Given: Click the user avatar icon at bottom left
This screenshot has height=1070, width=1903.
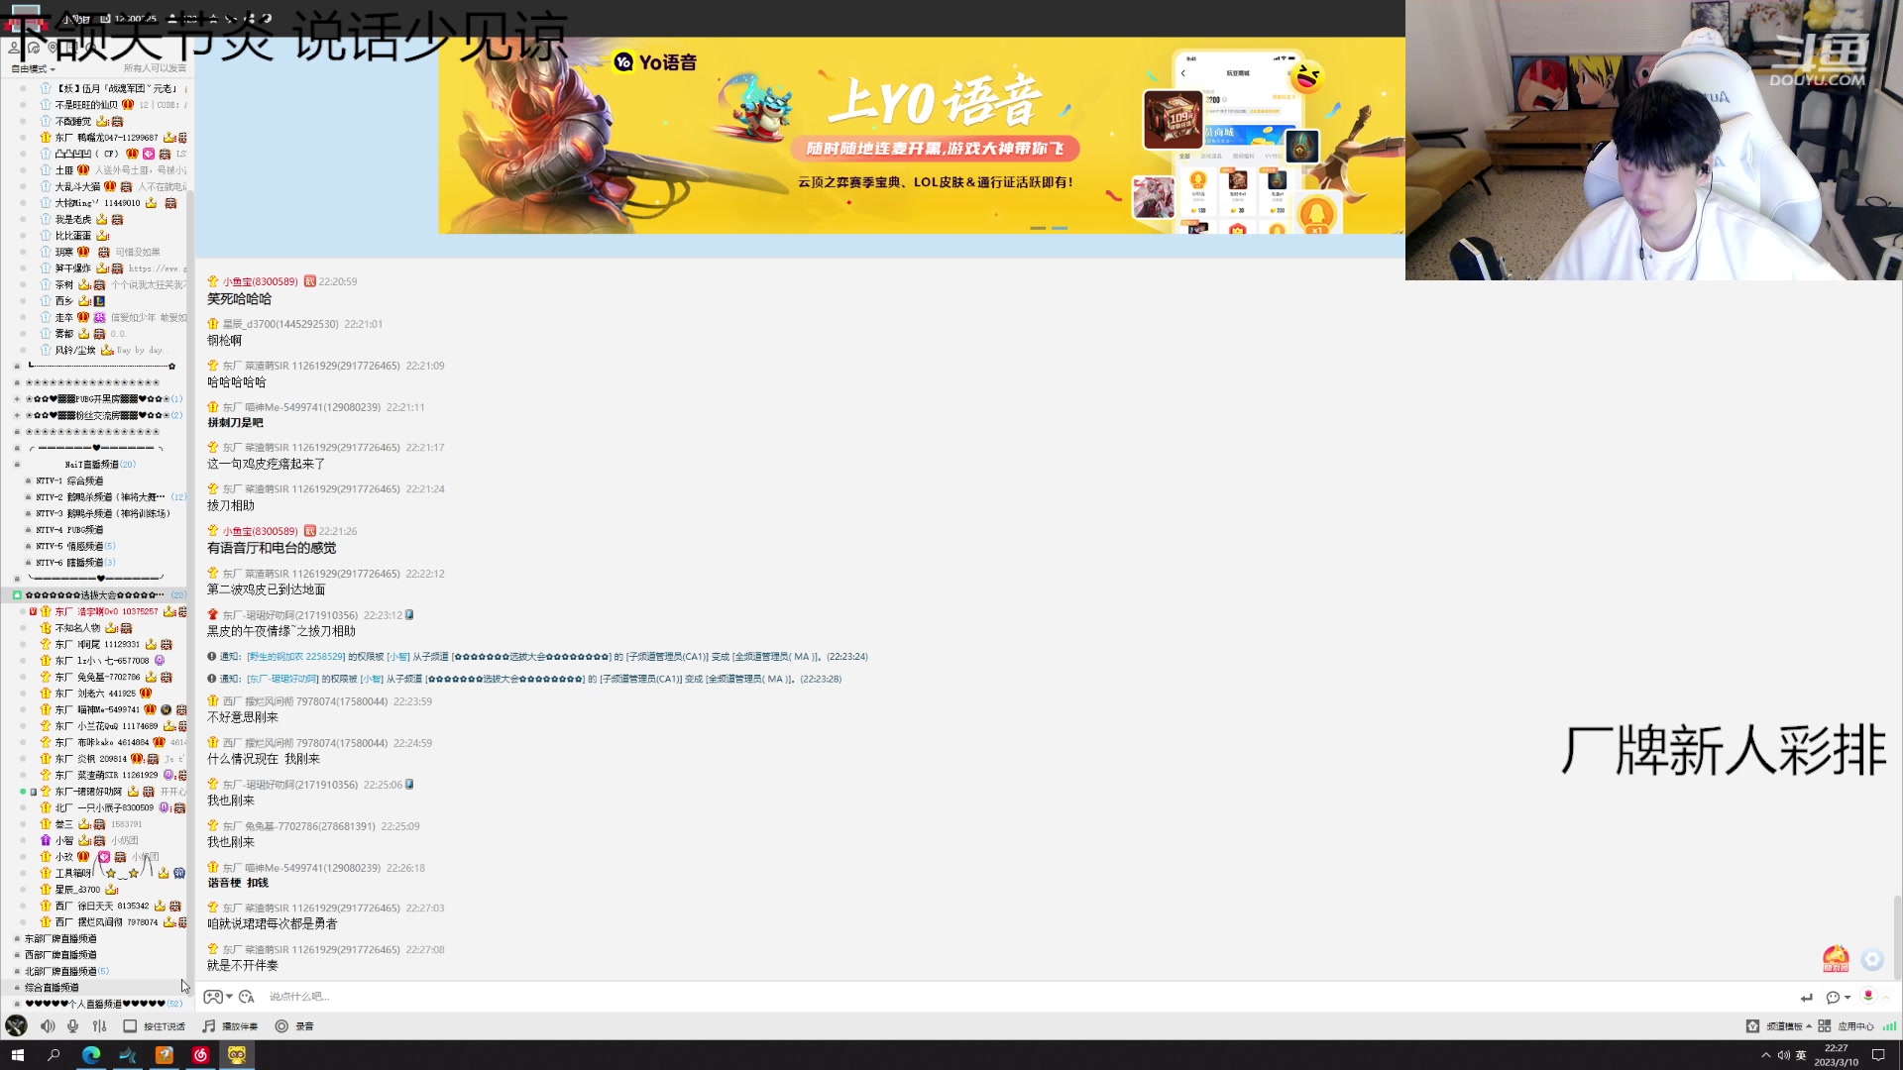Looking at the screenshot, I should 16,1026.
